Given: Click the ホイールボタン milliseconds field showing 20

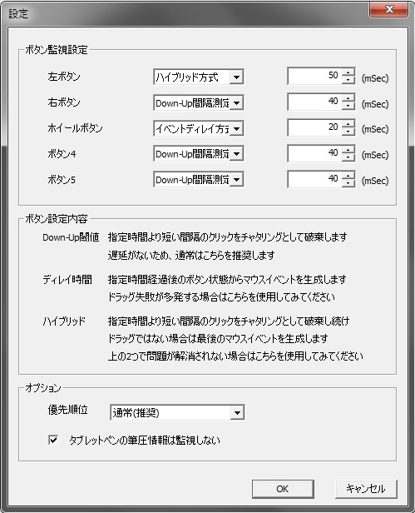Looking at the screenshot, I should pos(315,127).
